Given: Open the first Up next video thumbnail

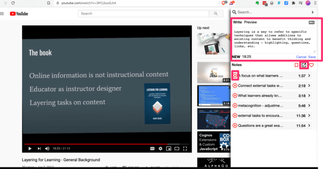Looking at the screenshot, I should pos(214,44).
